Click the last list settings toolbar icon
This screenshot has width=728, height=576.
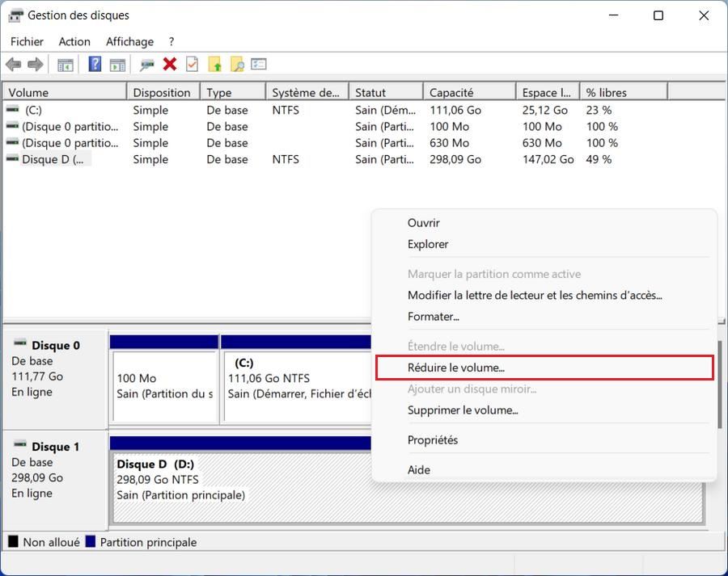pyautogui.click(x=259, y=65)
